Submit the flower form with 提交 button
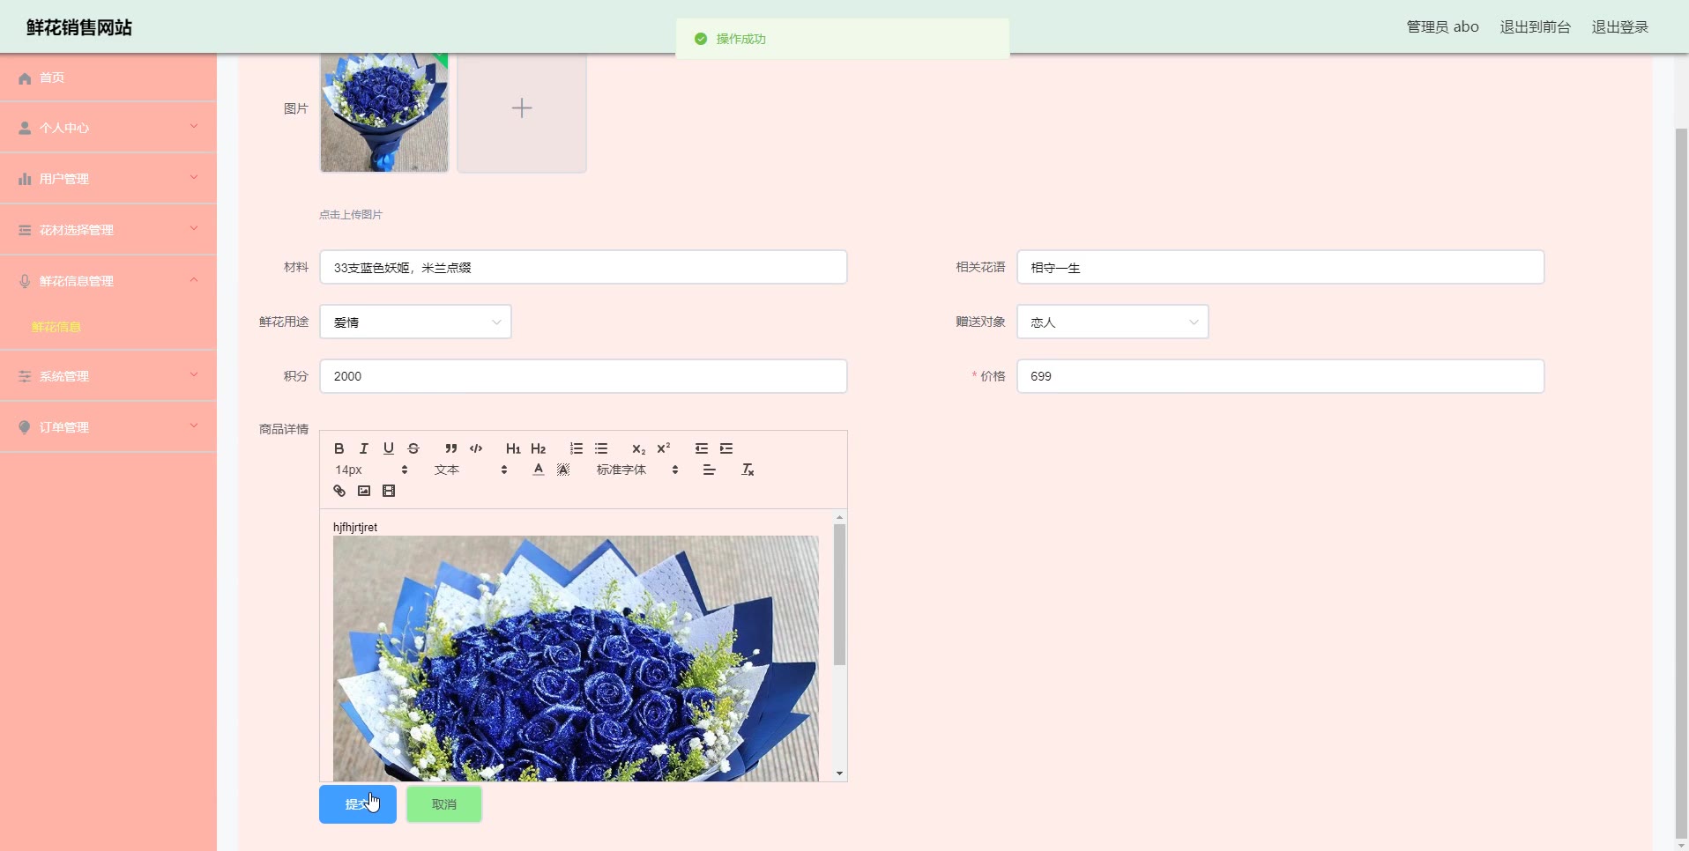Image resolution: width=1689 pixels, height=851 pixels. [358, 804]
